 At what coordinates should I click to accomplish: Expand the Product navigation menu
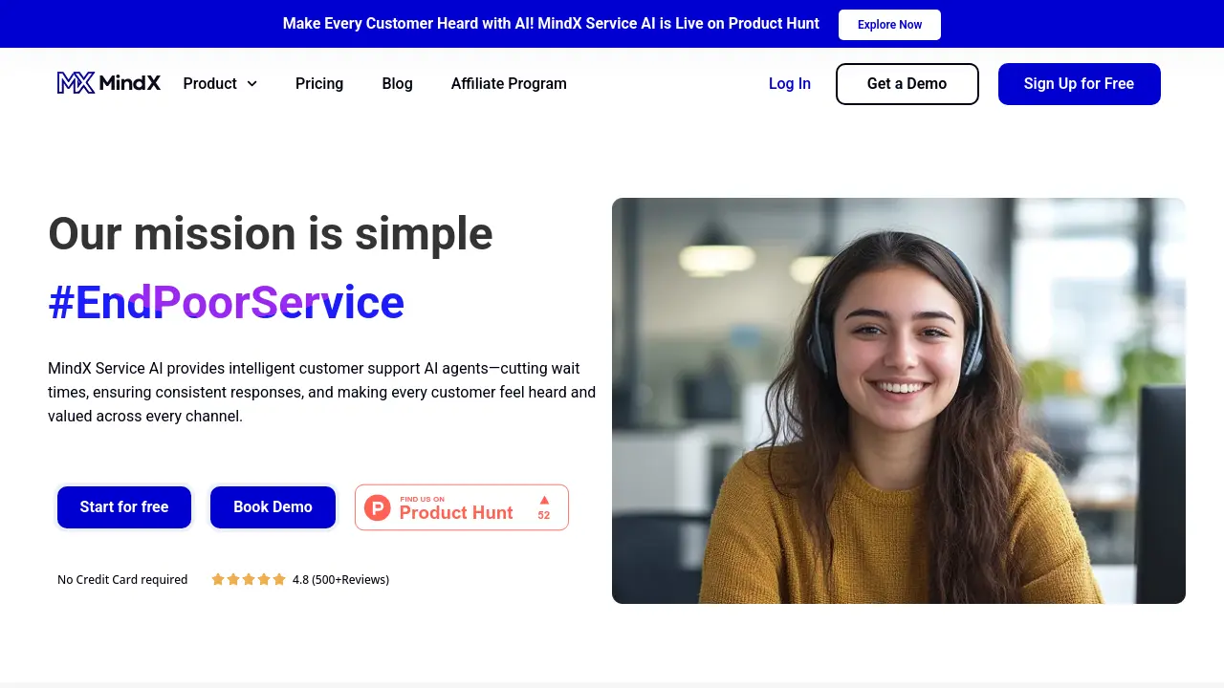[210, 84]
